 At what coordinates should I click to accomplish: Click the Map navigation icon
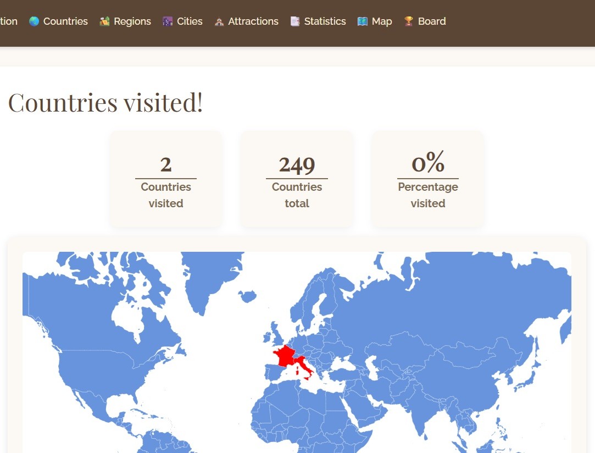click(x=362, y=21)
